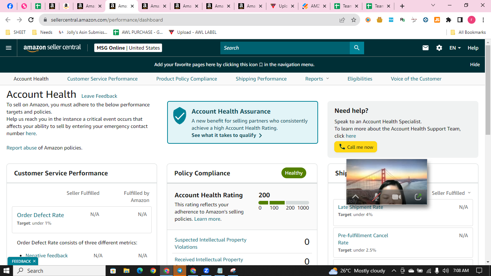Switch to the Facebook browser tab

[10, 6]
